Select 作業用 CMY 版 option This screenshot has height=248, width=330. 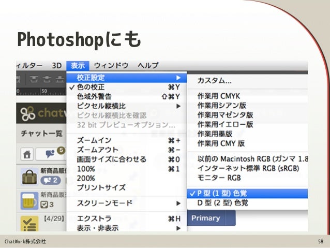click(x=247, y=143)
